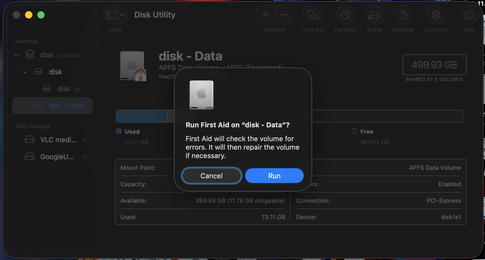Run First Aid from the toolbar
The width and height of the screenshot is (485, 260).
[312, 15]
